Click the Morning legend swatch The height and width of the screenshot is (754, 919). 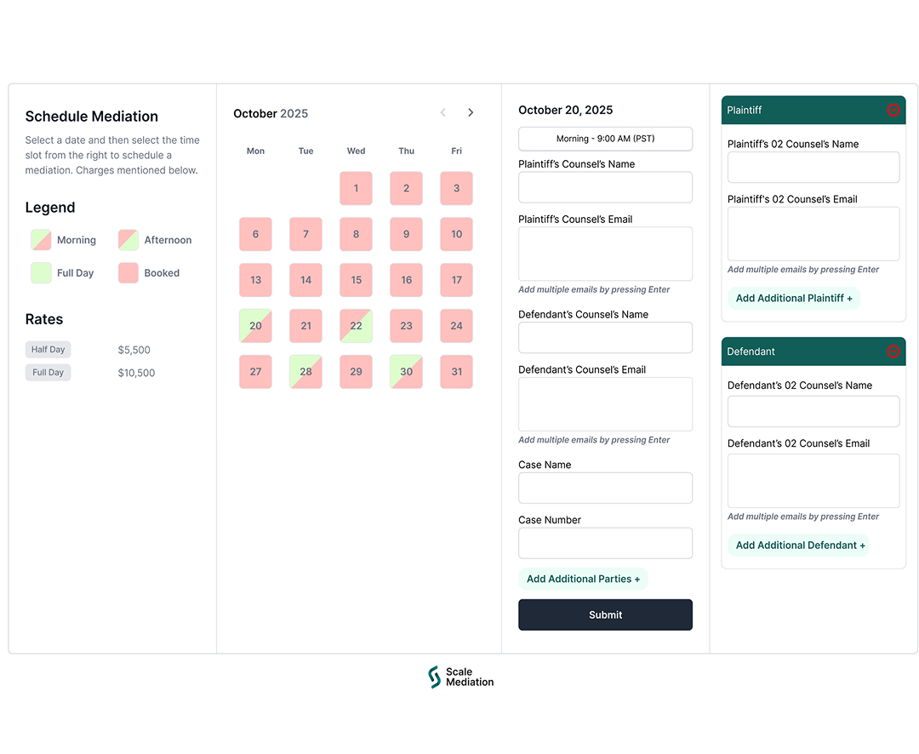click(x=41, y=240)
